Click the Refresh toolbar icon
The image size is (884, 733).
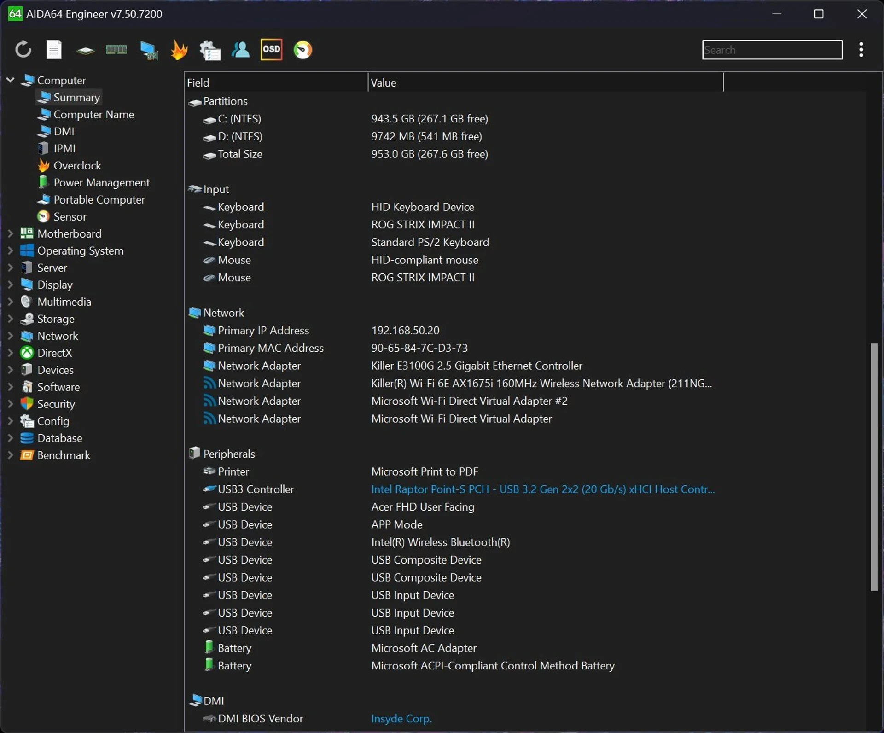[23, 50]
